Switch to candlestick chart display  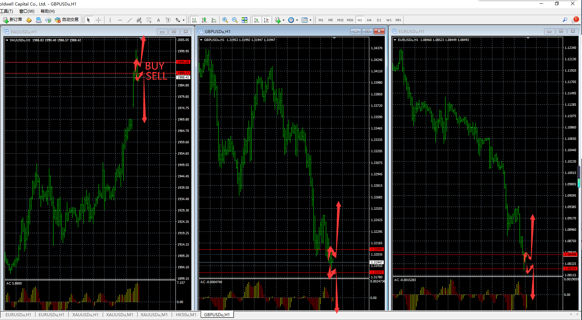(x=204, y=20)
